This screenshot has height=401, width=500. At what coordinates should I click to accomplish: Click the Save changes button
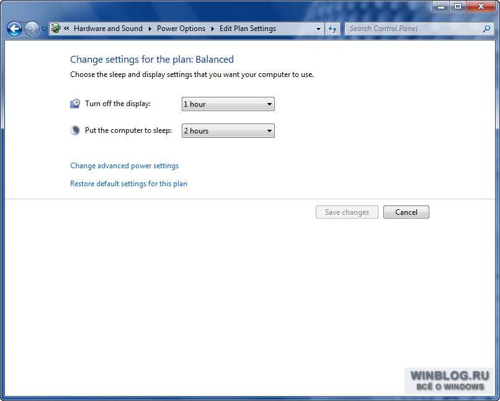tap(347, 212)
